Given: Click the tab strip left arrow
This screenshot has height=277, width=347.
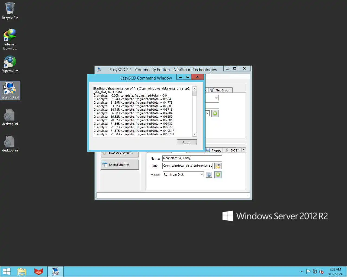Looking at the screenshot, I should 239,150.
